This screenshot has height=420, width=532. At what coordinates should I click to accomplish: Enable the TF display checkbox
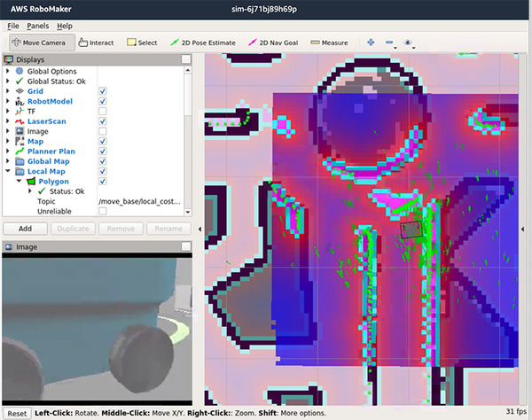pos(103,111)
